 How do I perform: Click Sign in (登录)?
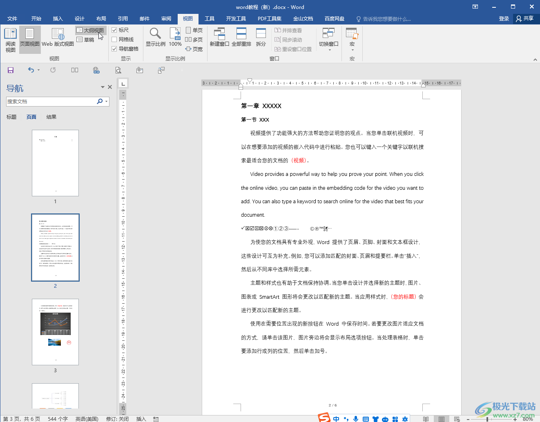pyautogui.click(x=504, y=19)
